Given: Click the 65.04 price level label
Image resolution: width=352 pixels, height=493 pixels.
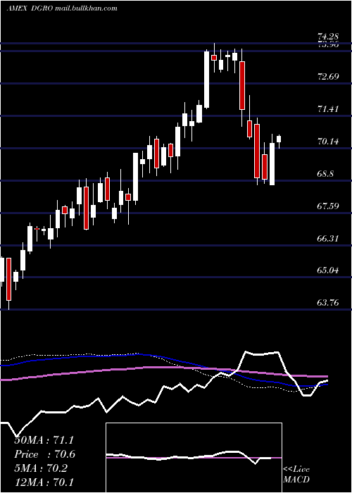Looking at the screenshot, I should (x=329, y=270).
